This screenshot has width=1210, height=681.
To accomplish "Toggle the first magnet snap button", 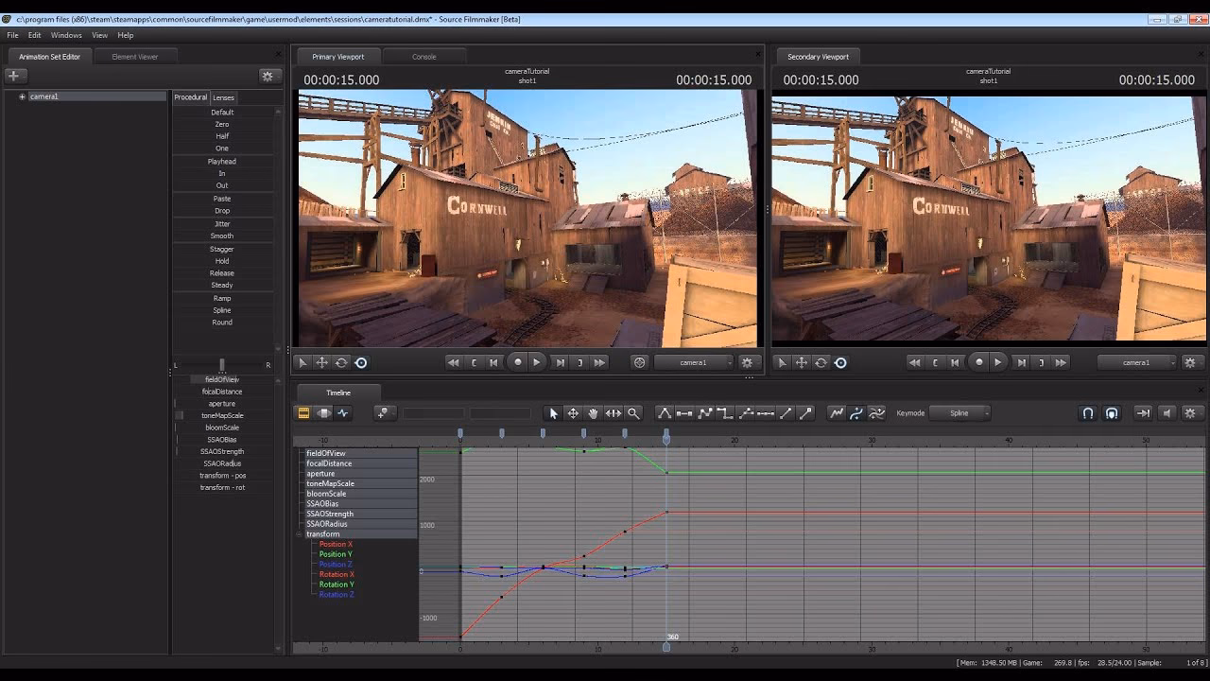I will coord(1088,413).
